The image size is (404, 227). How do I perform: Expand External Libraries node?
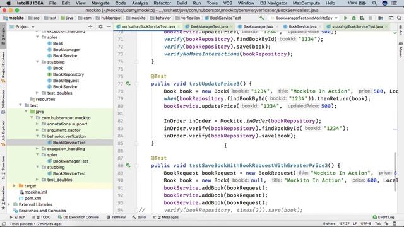(9, 204)
